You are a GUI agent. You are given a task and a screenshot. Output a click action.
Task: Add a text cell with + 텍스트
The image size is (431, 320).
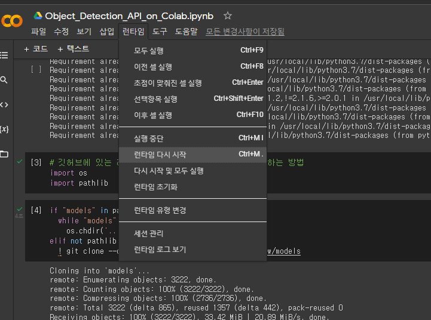pos(74,49)
